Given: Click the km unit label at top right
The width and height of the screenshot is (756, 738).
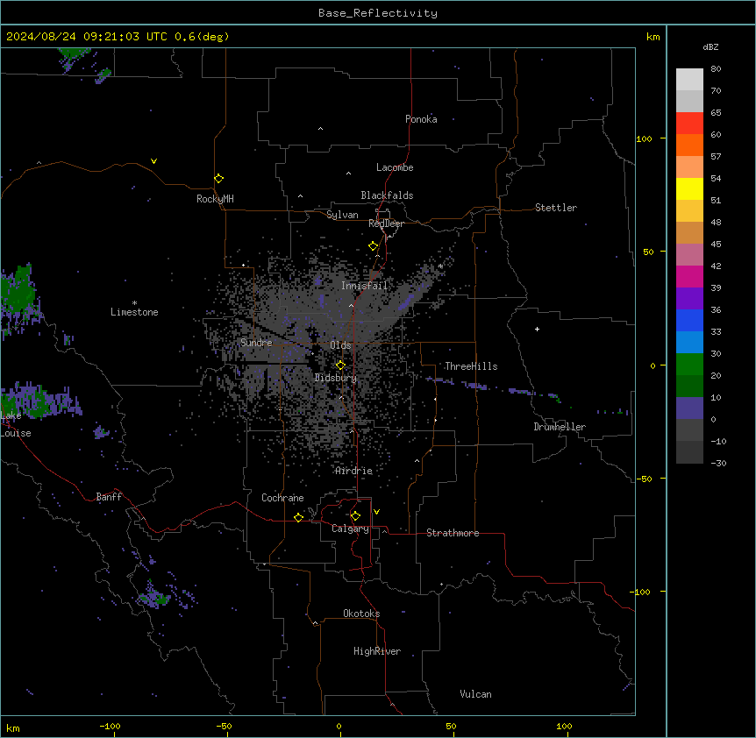Looking at the screenshot, I should coord(653,37).
